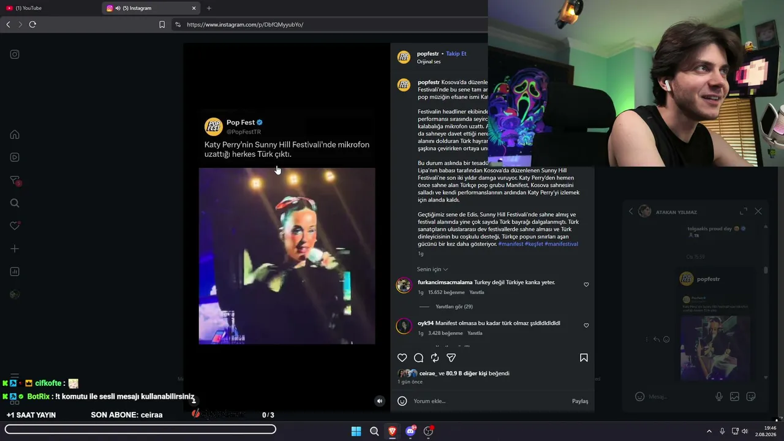Open popfestr profile from header username

tap(428, 53)
